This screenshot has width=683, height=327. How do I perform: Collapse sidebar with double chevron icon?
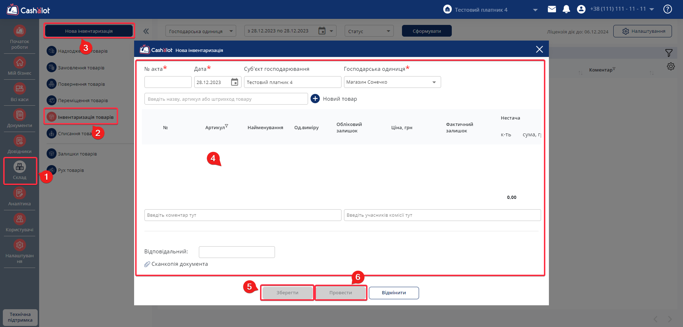pos(146,31)
